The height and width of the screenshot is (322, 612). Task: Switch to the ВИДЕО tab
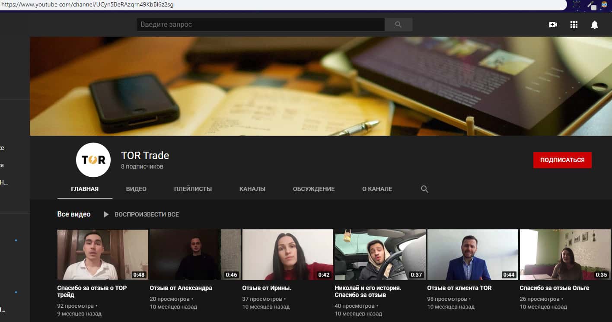[x=136, y=189]
